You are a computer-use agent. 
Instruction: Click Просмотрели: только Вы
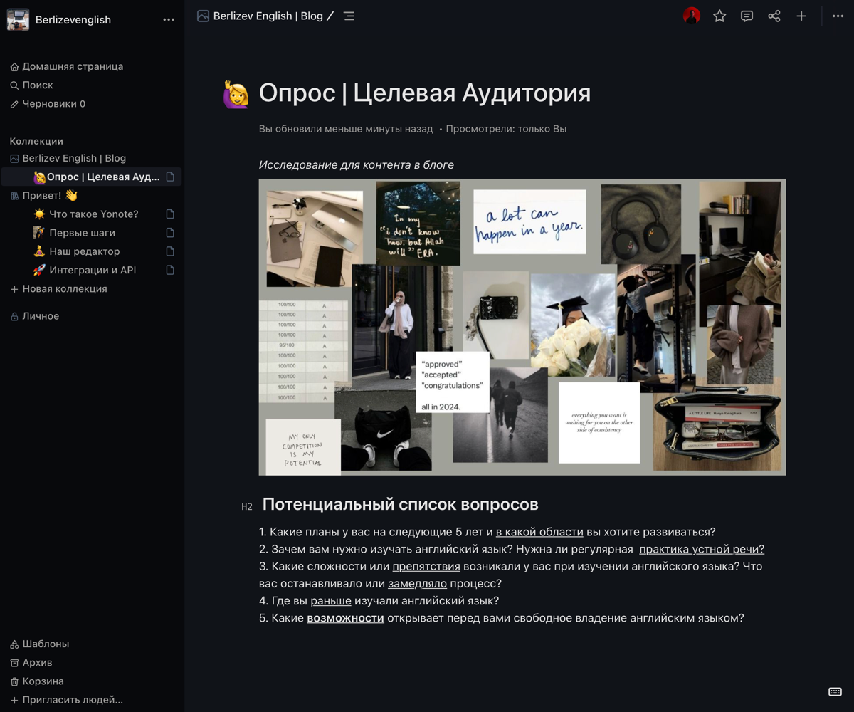(506, 129)
